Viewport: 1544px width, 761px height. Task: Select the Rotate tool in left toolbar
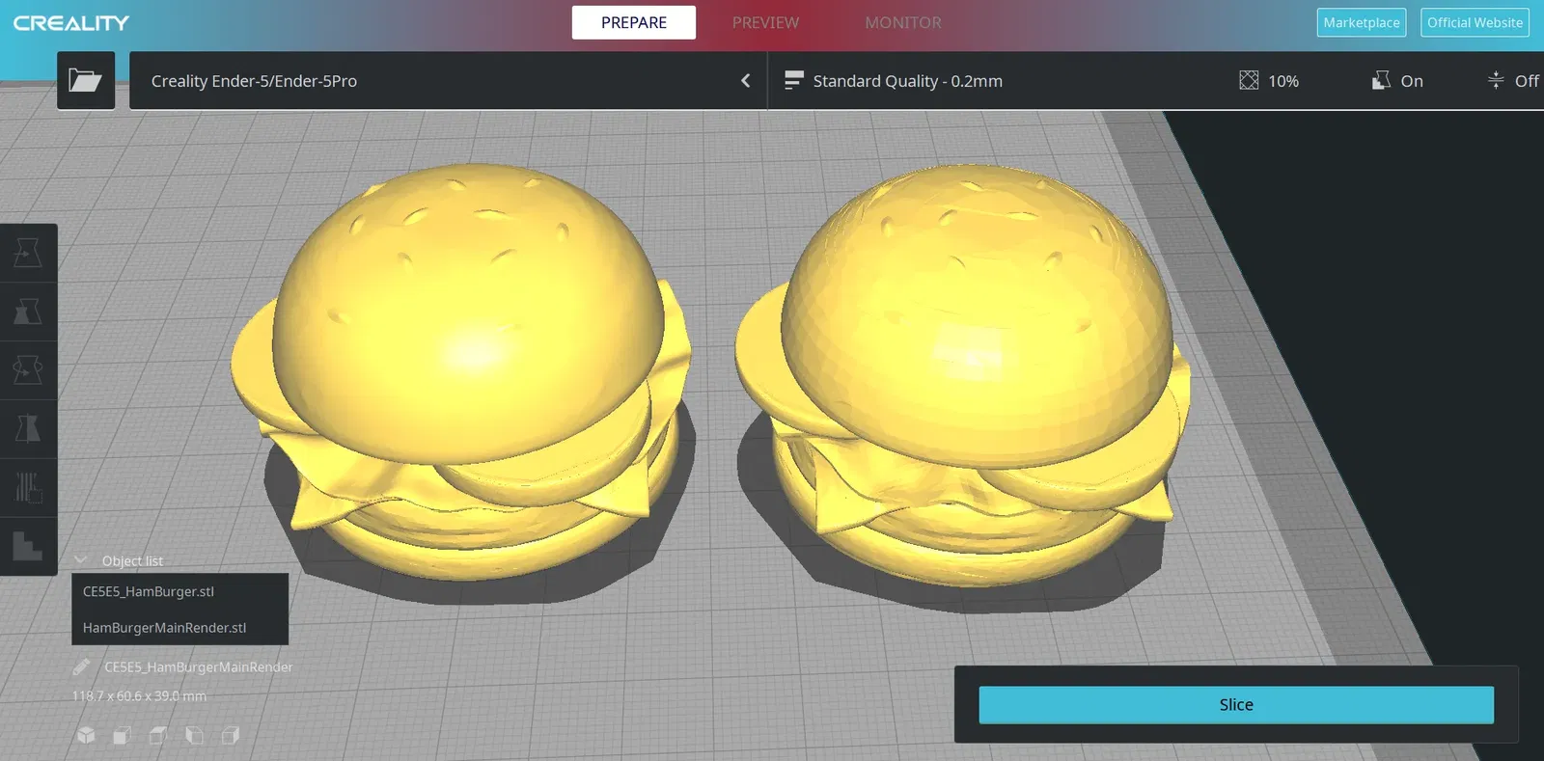point(28,369)
